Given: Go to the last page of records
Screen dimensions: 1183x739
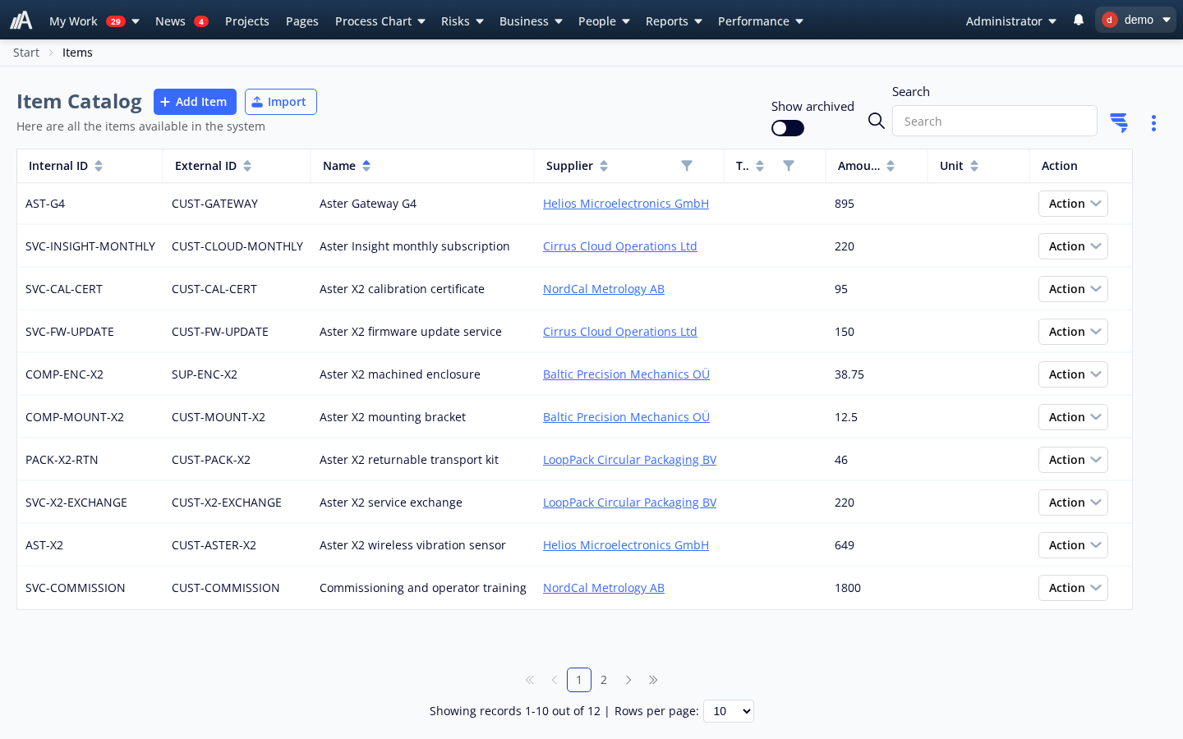Looking at the screenshot, I should 653,680.
